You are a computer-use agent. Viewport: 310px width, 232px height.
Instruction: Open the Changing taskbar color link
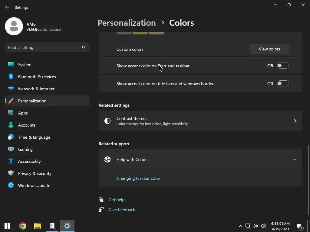(138, 178)
